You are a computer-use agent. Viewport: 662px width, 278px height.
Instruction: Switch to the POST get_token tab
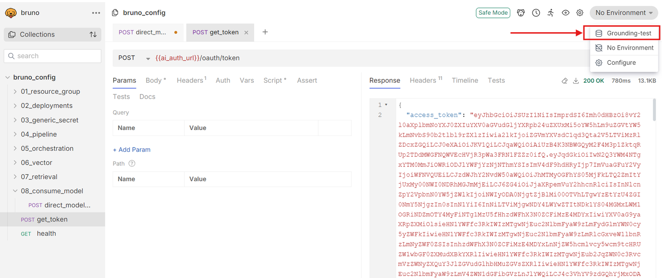[220, 32]
